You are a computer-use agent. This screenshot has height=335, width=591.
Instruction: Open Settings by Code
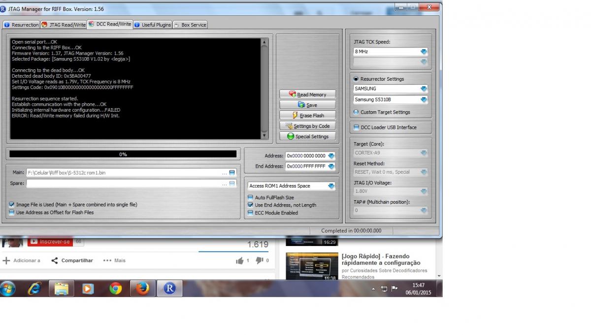(x=307, y=126)
